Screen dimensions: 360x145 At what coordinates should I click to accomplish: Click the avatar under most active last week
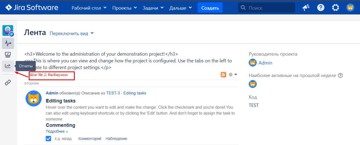tap(253, 84)
